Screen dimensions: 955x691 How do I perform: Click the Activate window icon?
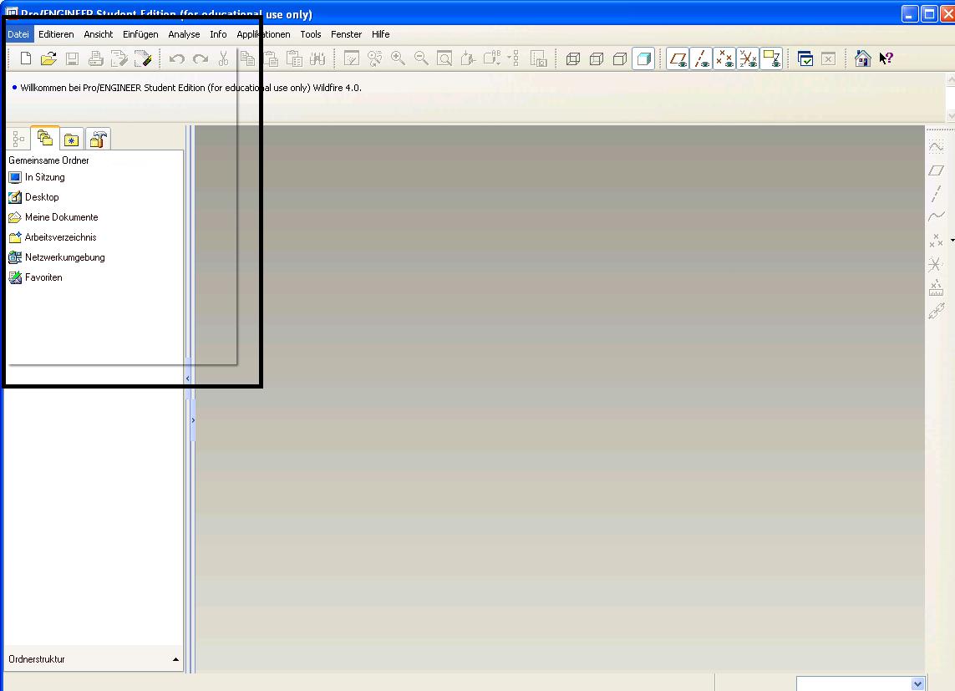click(805, 59)
